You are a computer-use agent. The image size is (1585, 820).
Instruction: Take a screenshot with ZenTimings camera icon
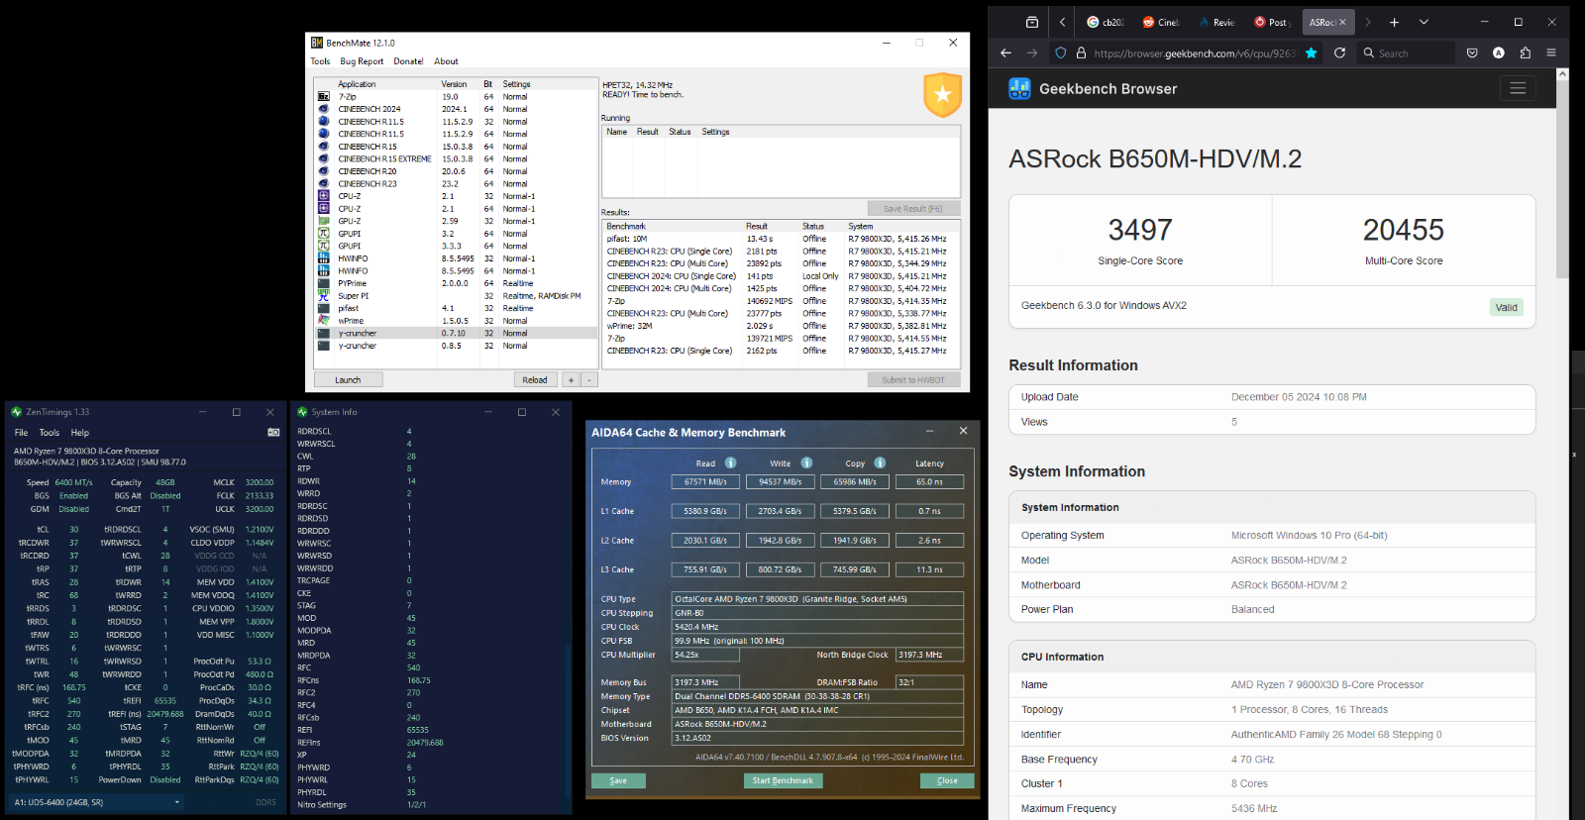tap(273, 432)
